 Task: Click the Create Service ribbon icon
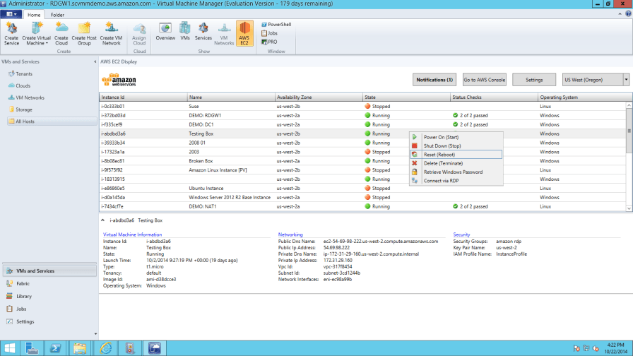click(11, 33)
